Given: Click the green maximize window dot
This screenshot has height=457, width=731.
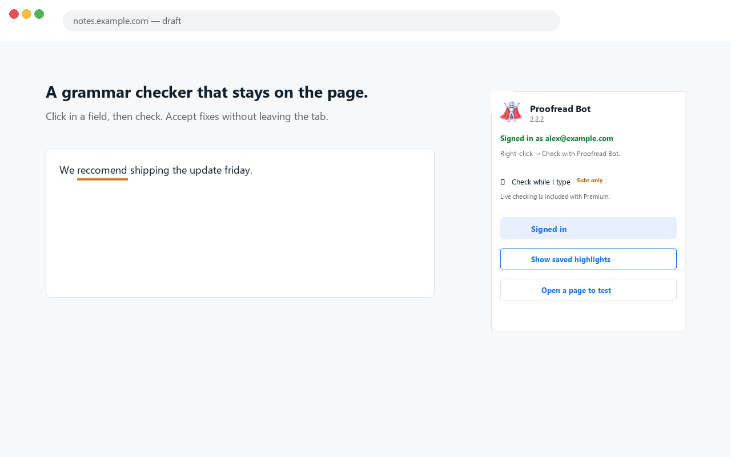Looking at the screenshot, I should click(39, 14).
